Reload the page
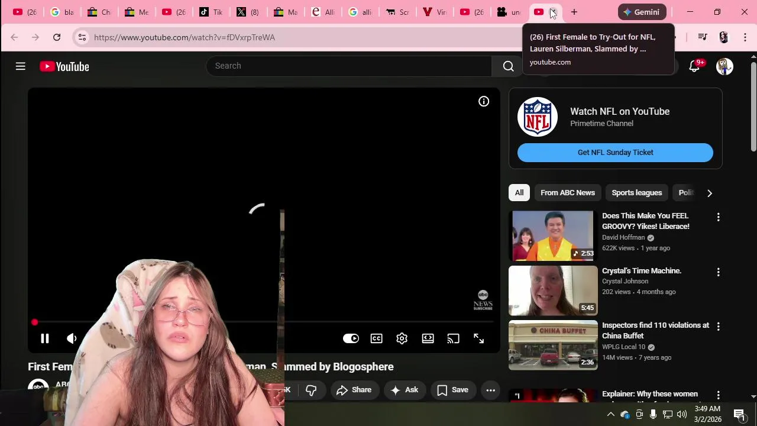The height and width of the screenshot is (426, 757). 57,37
